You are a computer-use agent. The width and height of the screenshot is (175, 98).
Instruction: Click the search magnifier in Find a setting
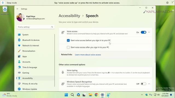coord(52,27)
